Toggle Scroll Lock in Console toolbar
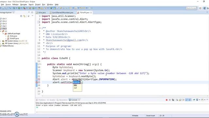The width and height of the screenshot is (209, 118). (x=180, y=100)
